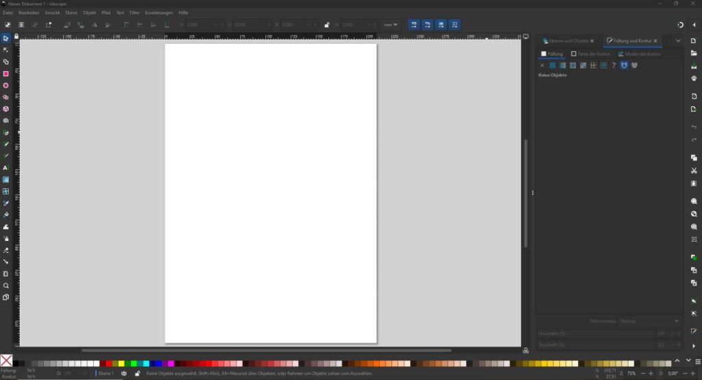702x380 pixels.
Task: Toggle scale rounded corners button
Action: [428, 25]
